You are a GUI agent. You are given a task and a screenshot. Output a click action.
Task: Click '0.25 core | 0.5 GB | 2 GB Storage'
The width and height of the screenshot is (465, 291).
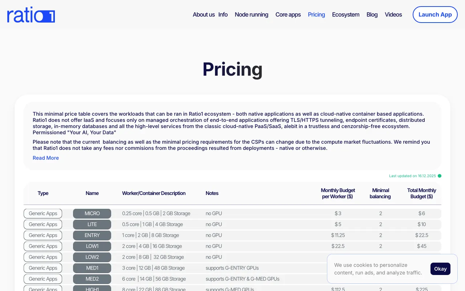pyautogui.click(x=156, y=214)
